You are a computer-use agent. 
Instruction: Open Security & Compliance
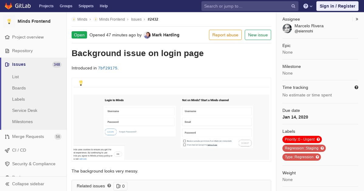coord(34,164)
